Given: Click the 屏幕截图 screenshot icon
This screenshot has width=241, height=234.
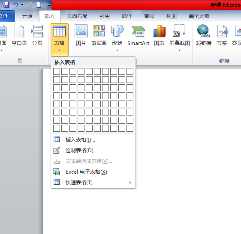Looking at the screenshot, I should [x=179, y=31].
